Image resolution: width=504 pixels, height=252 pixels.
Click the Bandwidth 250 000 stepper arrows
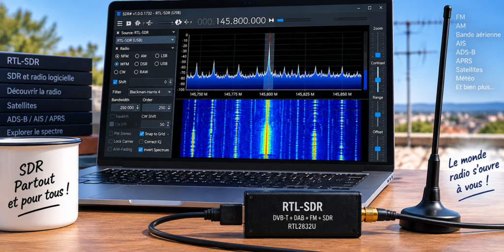tap(138, 108)
